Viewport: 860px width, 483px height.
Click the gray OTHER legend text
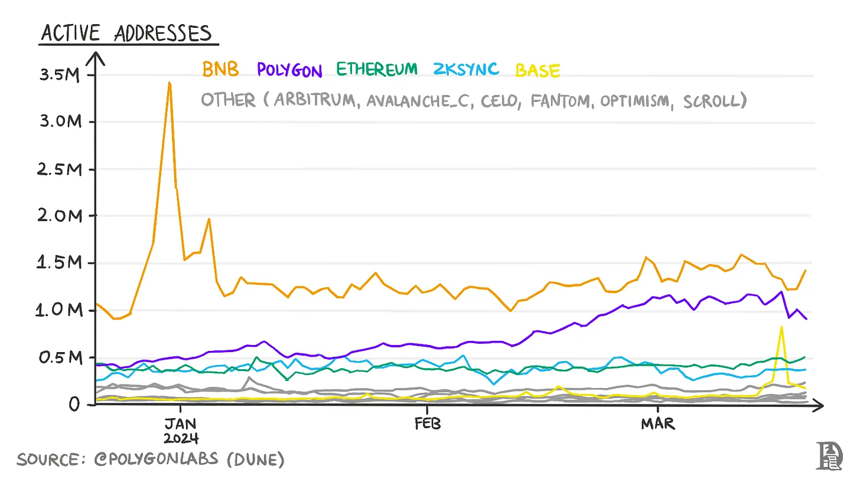pyautogui.click(x=474, y=101)
